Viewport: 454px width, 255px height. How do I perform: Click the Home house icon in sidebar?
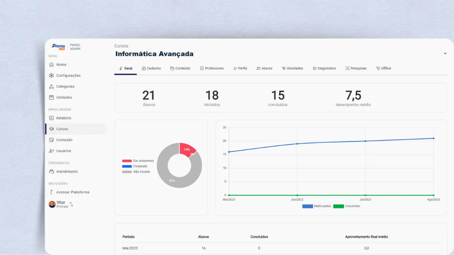52,65
